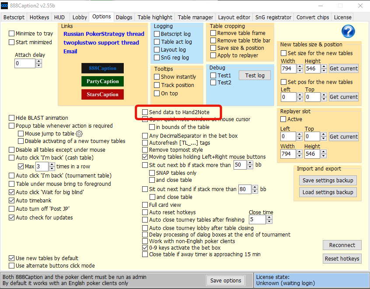Activate the Replayer slot Active checkbox
This screenshot has width=370, height=289.
283,119
